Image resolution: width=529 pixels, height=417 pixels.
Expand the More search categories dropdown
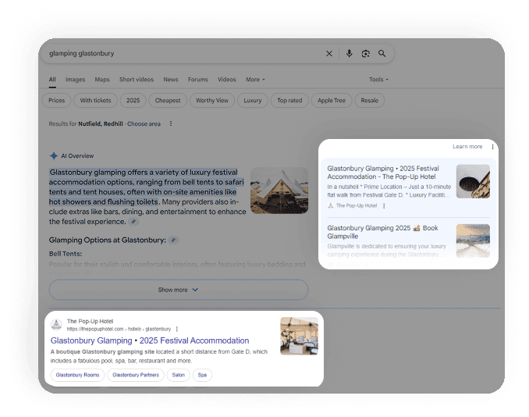(255, 80)
